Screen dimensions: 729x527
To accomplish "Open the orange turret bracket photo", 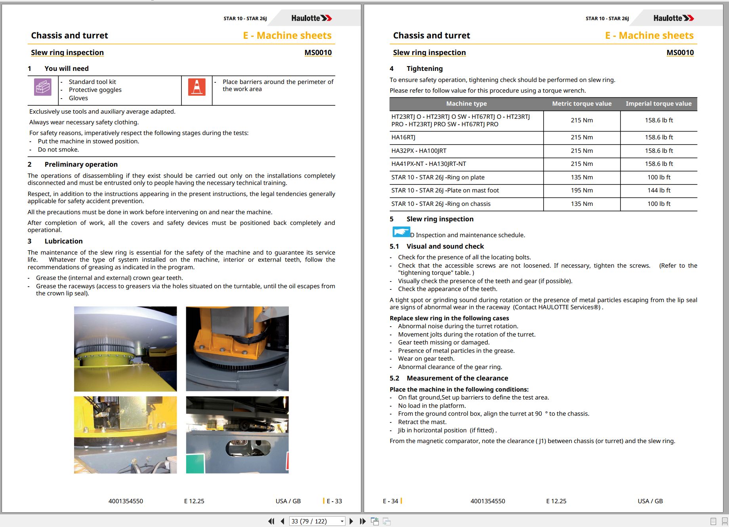I will (237, 349).
